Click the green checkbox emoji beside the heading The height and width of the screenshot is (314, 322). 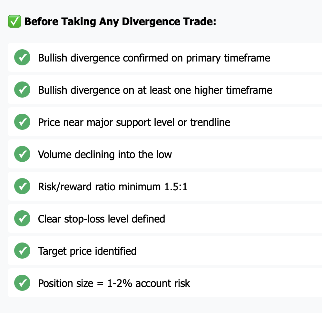15,21
